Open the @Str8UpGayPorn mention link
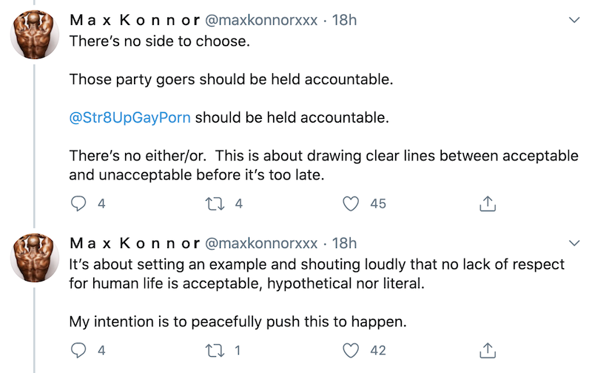The image size is (592, 373). click(130, 117)
